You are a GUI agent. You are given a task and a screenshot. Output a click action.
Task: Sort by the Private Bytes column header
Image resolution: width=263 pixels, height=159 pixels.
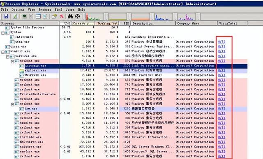[83, 23]
